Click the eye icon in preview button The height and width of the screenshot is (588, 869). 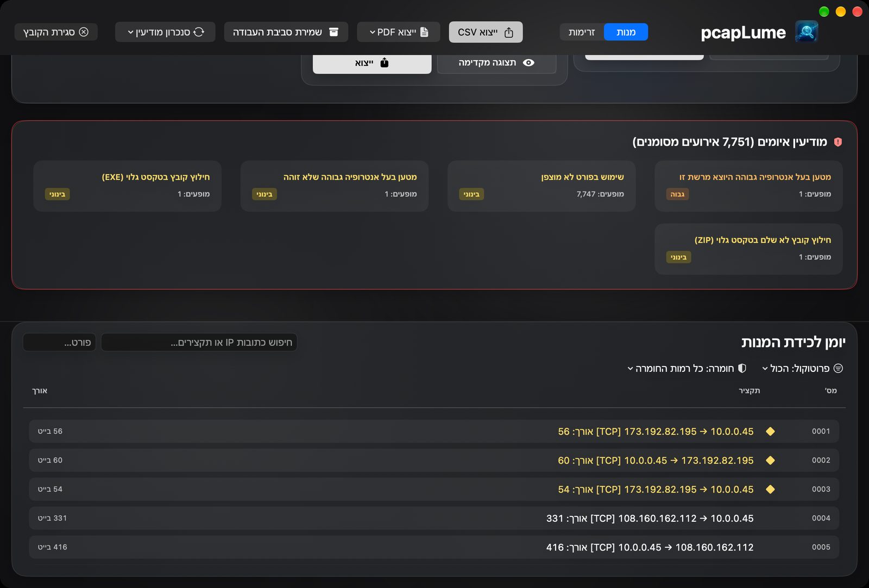[x=528, y=62]
